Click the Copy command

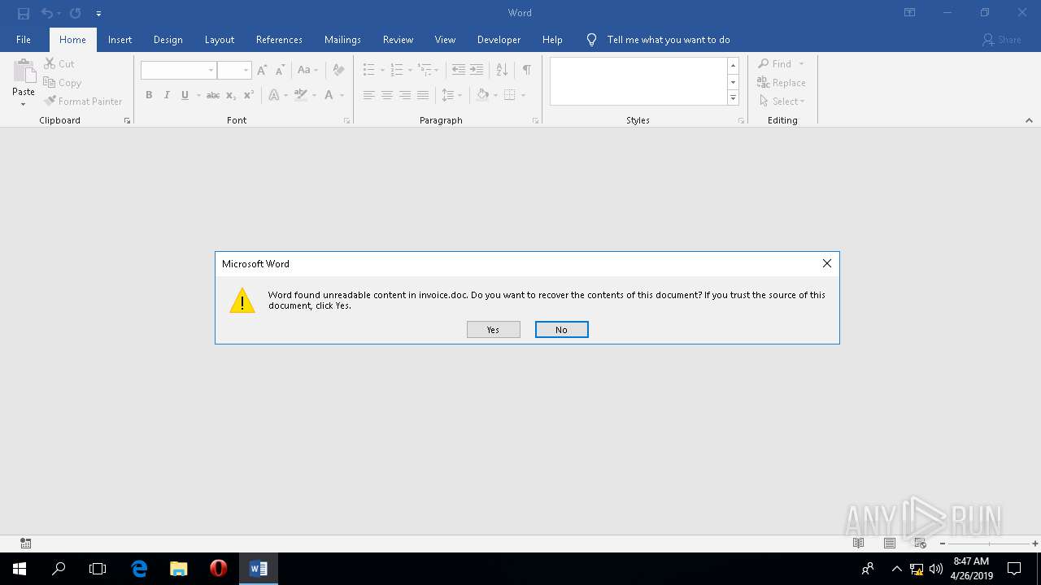(x=63, y=83)
